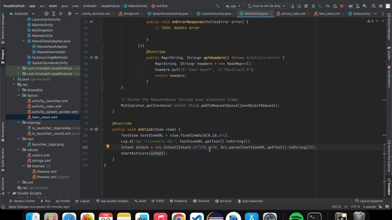Click the yellow intention lightbulb on line 102
The width and height of the screenshot is (392, 220).
108,147
